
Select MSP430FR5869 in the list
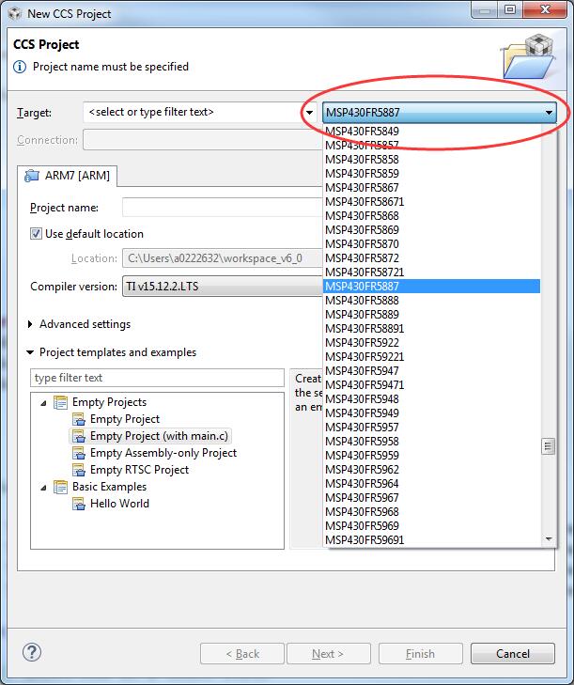pos(431,230)
